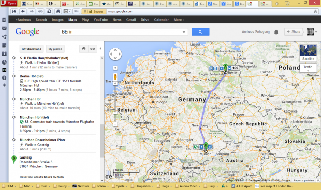Open Opera sidebar Bookmarks panel icon
The width and height of the screenshot is (321, 190).
point(4,20)
